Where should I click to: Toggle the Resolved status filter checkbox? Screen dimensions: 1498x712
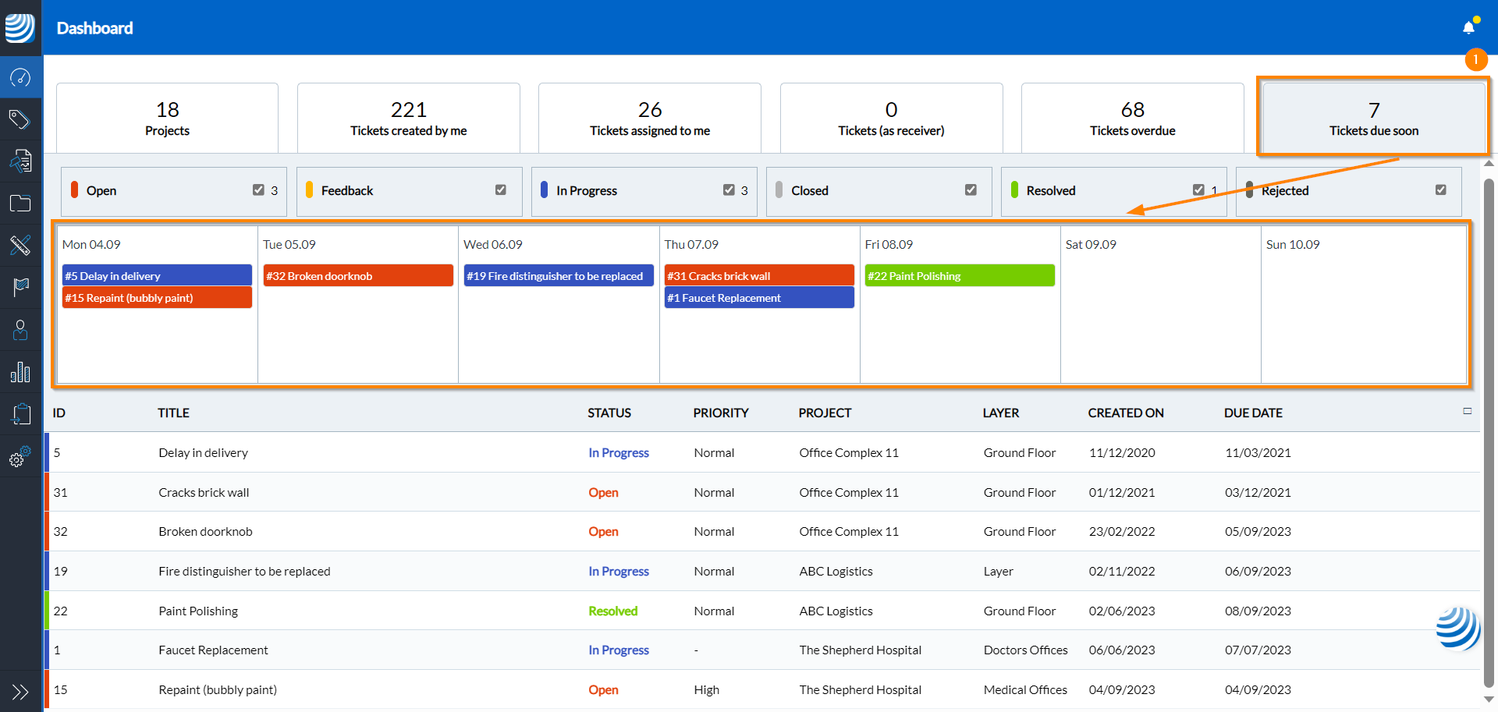pyautogui.click(x=1198, y=190)
